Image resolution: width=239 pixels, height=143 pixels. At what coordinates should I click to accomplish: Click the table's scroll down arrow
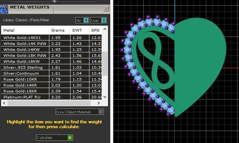[105, 97]
